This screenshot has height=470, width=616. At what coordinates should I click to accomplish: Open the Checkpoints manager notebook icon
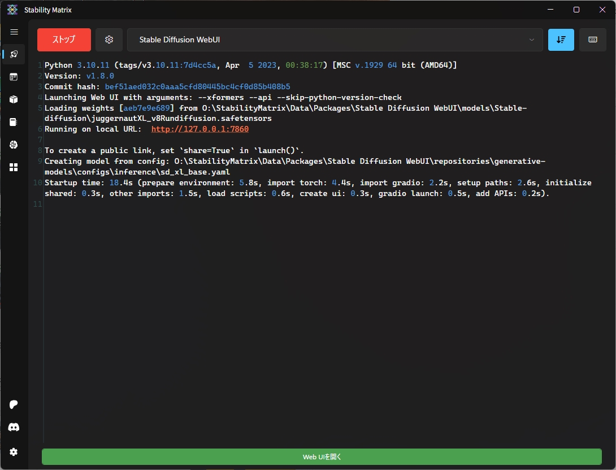coord(14,122)
